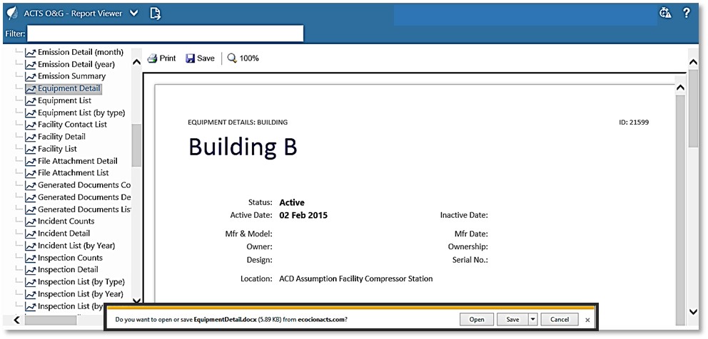The image size is (708, 339).
Task: Open the Report Viewer title dropdown arrow
Action: (x=133, y=14)
